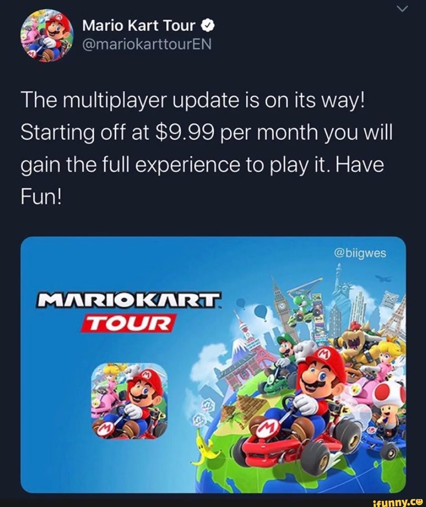This screenshot has height=507, width=426.
Task: Click Bowser character in the artwork
Action: click(357, 343)
